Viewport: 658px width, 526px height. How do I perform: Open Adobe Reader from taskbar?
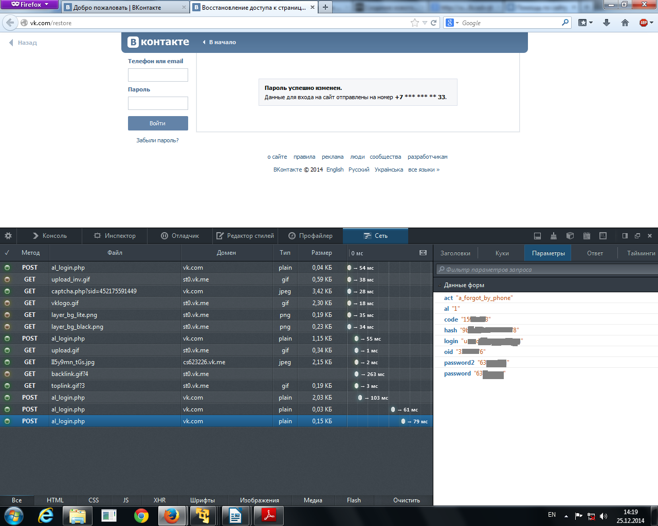[x=269, y=516]
